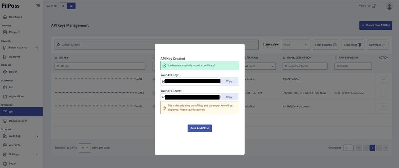Open the All Dates expiration dropdown
This screenshot has height=168, width=399.
point(260,66)
